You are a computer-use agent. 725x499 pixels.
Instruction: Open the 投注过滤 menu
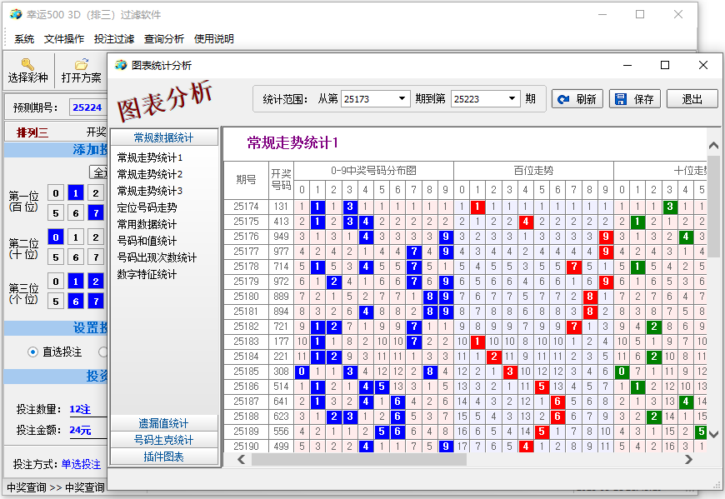pos(114,38)
